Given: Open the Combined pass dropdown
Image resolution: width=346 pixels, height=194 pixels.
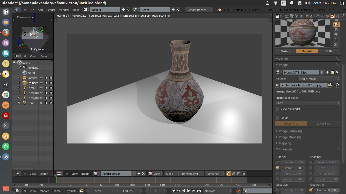Looking at the screenshot, I should click(215, 174).
